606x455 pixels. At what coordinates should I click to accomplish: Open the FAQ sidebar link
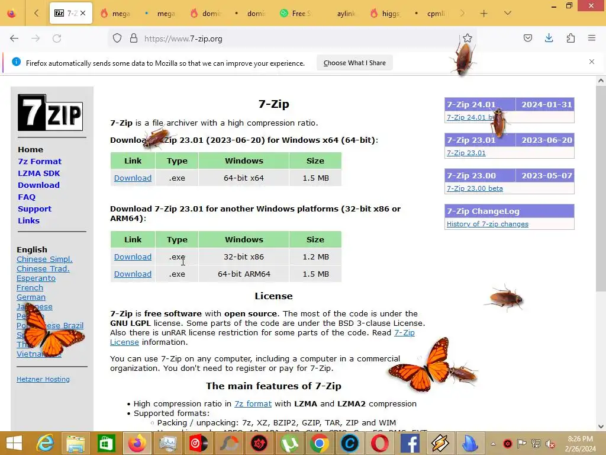[27, 197]
